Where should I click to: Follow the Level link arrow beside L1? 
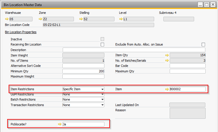click(x=121, y=19)
